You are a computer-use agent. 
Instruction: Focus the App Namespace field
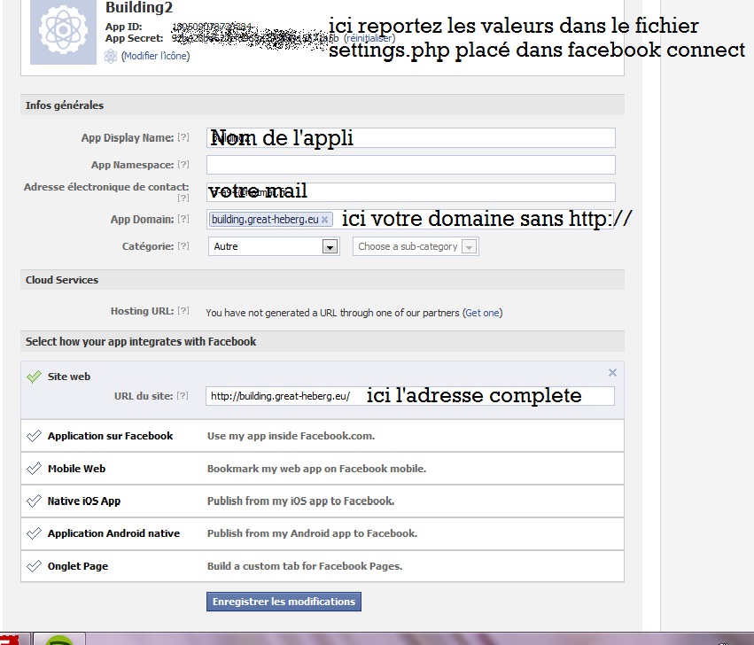410,165
